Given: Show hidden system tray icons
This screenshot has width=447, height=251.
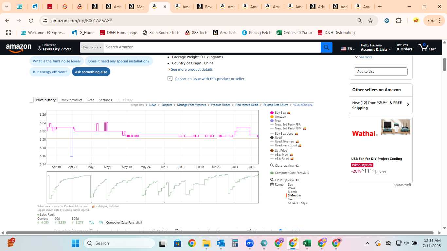Looking at the screenshot, I should click(x=367, y=243).
